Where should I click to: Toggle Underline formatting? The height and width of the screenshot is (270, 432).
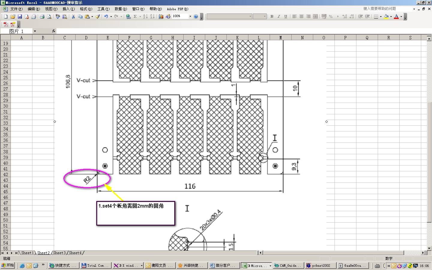(286, 16)
